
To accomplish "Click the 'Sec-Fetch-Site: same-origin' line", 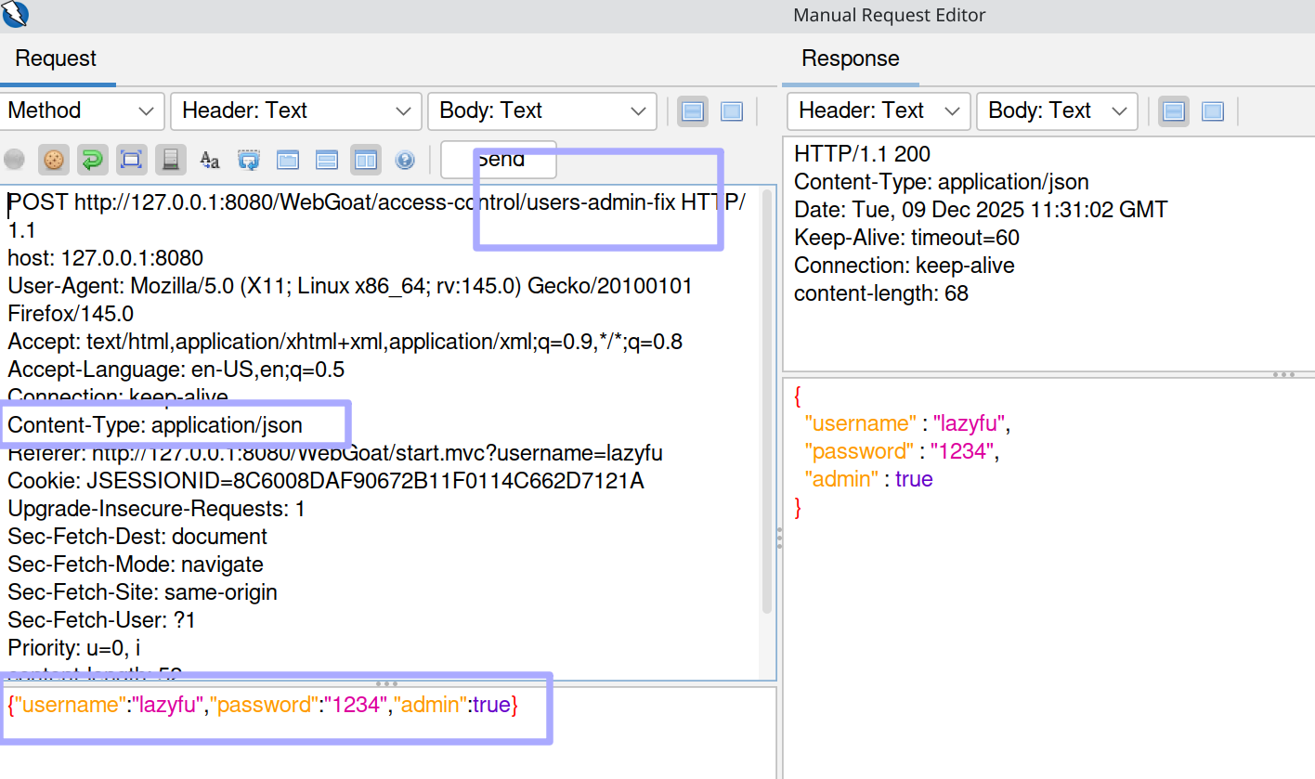I will click(143, 592).
